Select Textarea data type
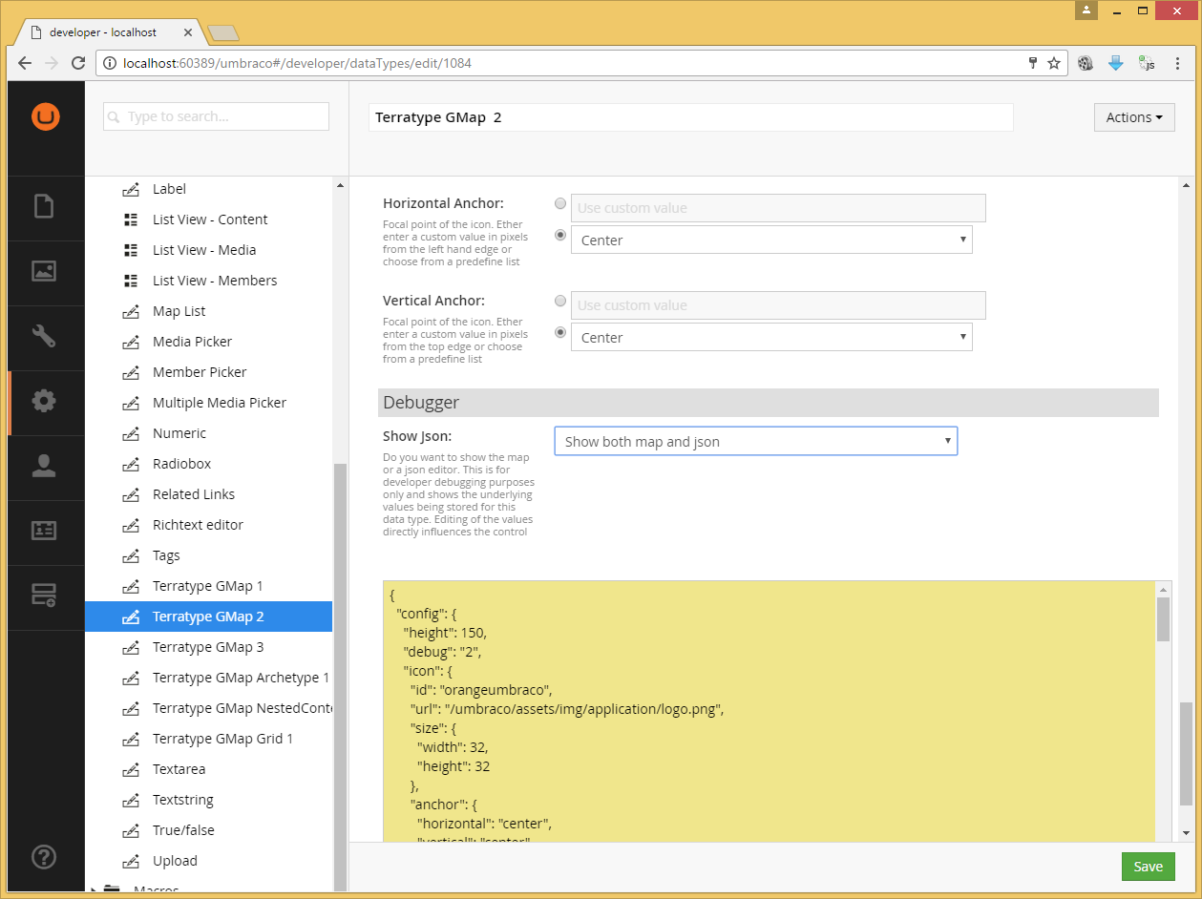Screen dimensions: 1202x899 tap(179, 769)
